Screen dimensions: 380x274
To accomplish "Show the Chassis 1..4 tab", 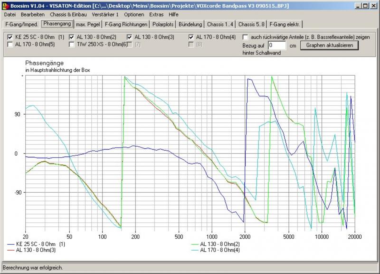I will click(x=220, y=24).
